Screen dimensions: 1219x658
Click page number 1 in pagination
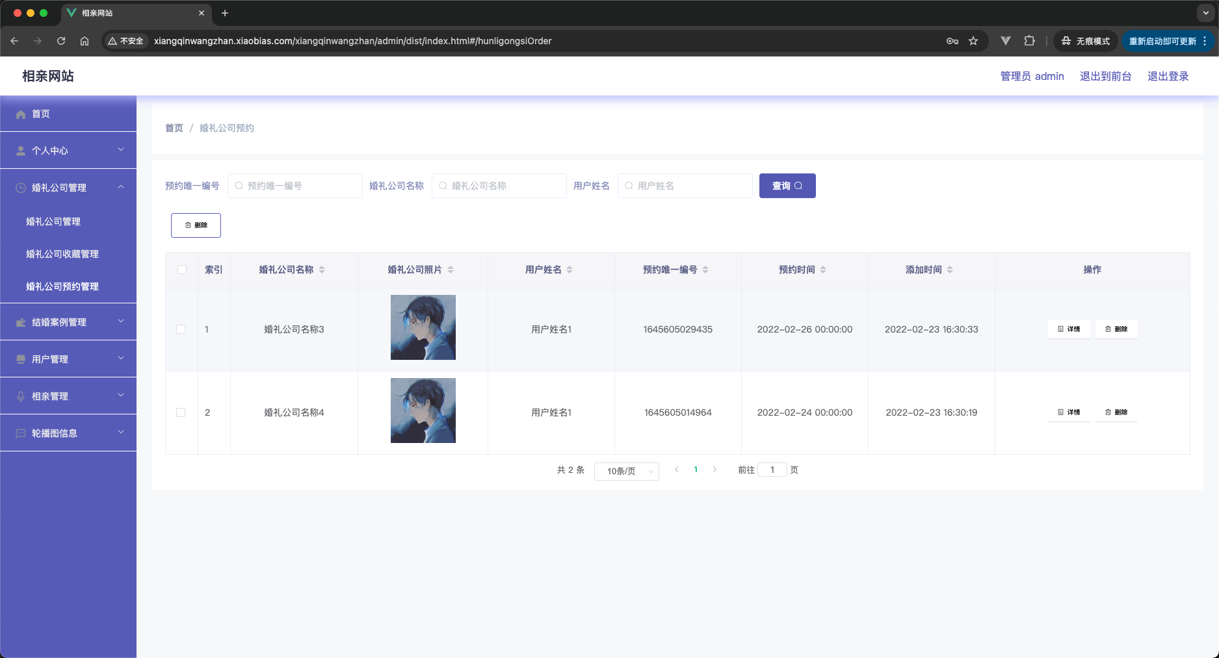(x=696, y=470)
